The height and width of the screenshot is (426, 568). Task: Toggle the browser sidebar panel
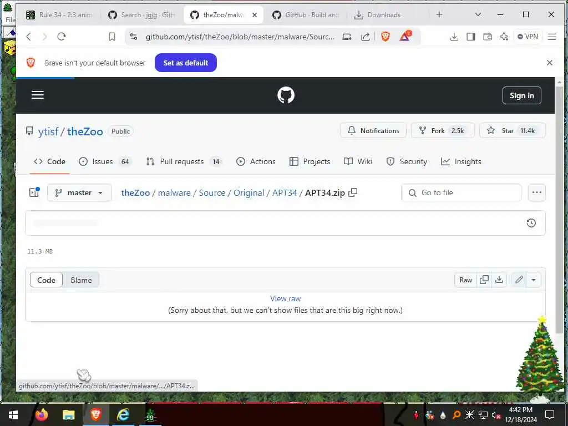pos(470,37)
